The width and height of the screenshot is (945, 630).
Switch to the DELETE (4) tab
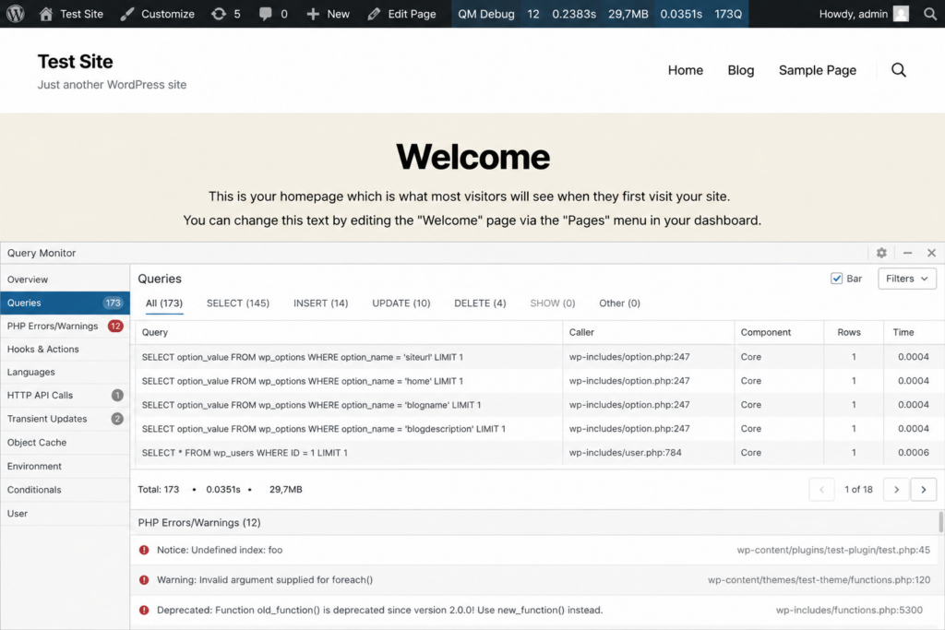(x=480, y=303)
